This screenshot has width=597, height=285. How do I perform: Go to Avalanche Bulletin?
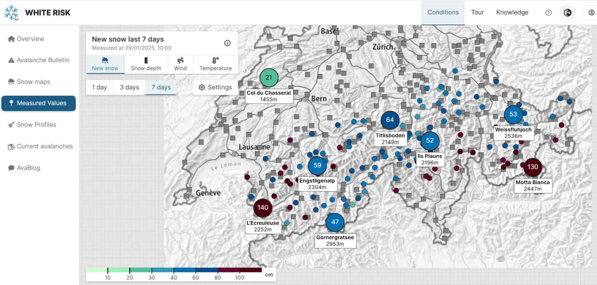[x=43, y=60]
